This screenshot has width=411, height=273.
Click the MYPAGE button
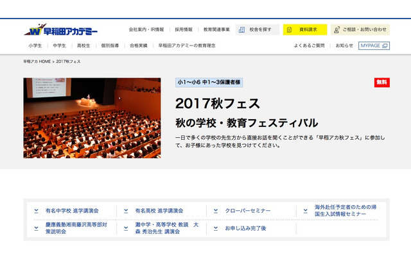374,45
